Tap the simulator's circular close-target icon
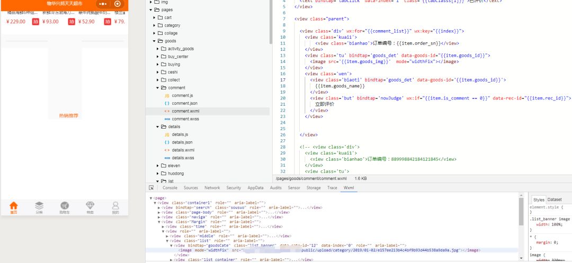Image resolution: width=572 pixels, height=263 pixels. coord(118,4)
